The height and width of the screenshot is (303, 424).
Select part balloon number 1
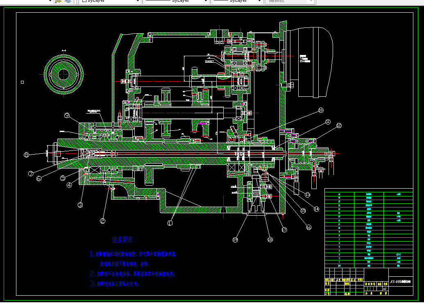pos(170,223)
